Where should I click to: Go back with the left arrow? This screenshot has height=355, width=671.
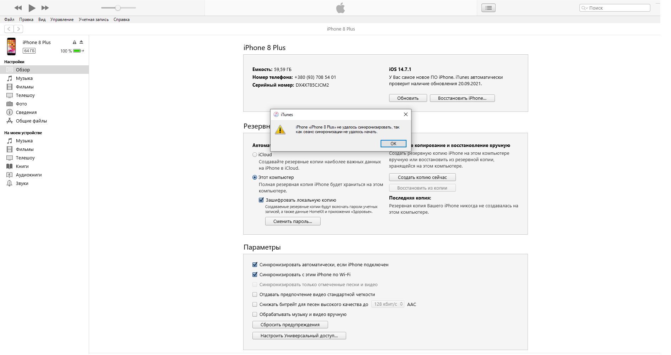coord(9,29)
